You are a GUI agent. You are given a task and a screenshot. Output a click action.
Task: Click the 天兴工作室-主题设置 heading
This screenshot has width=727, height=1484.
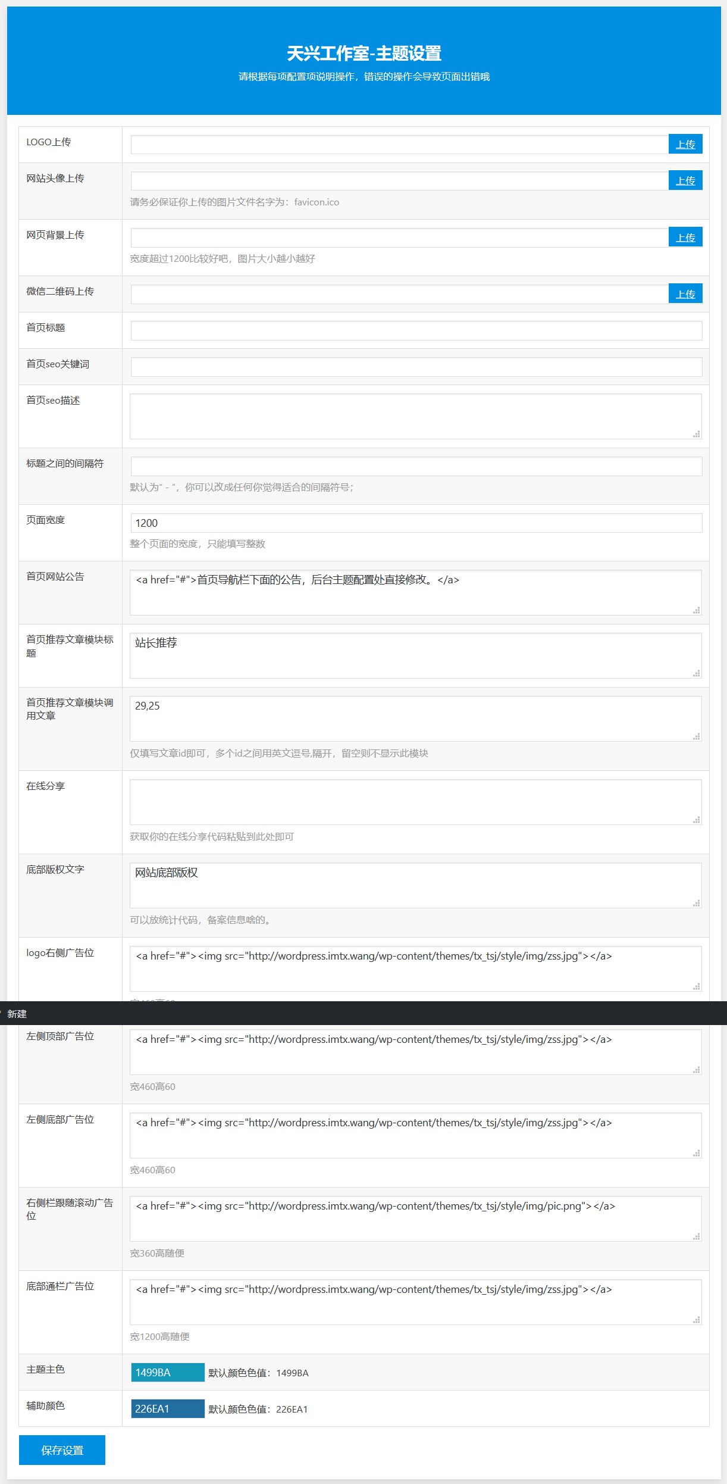click(x=364, y=54)
